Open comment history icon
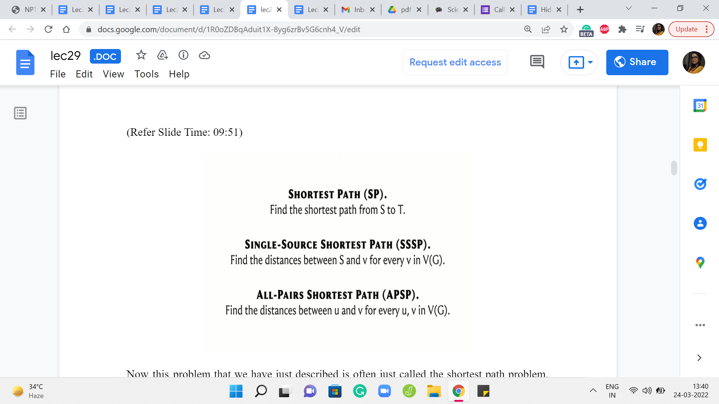719x404 pixels. pos(537,62)
